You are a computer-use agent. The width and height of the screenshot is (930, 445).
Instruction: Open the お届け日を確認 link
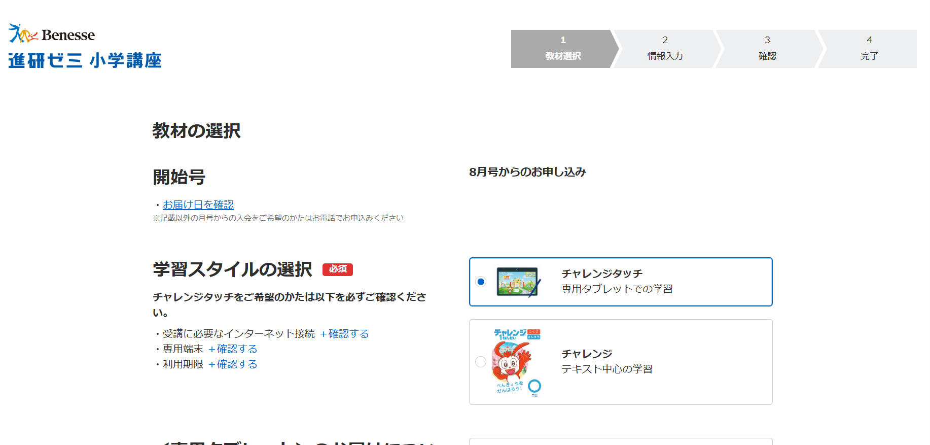(x=198, y=204)
